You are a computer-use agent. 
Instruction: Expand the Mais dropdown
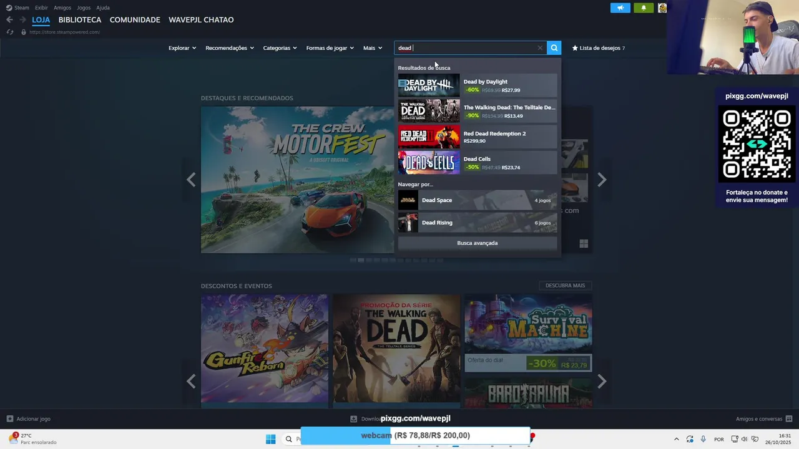pos(373,48)
